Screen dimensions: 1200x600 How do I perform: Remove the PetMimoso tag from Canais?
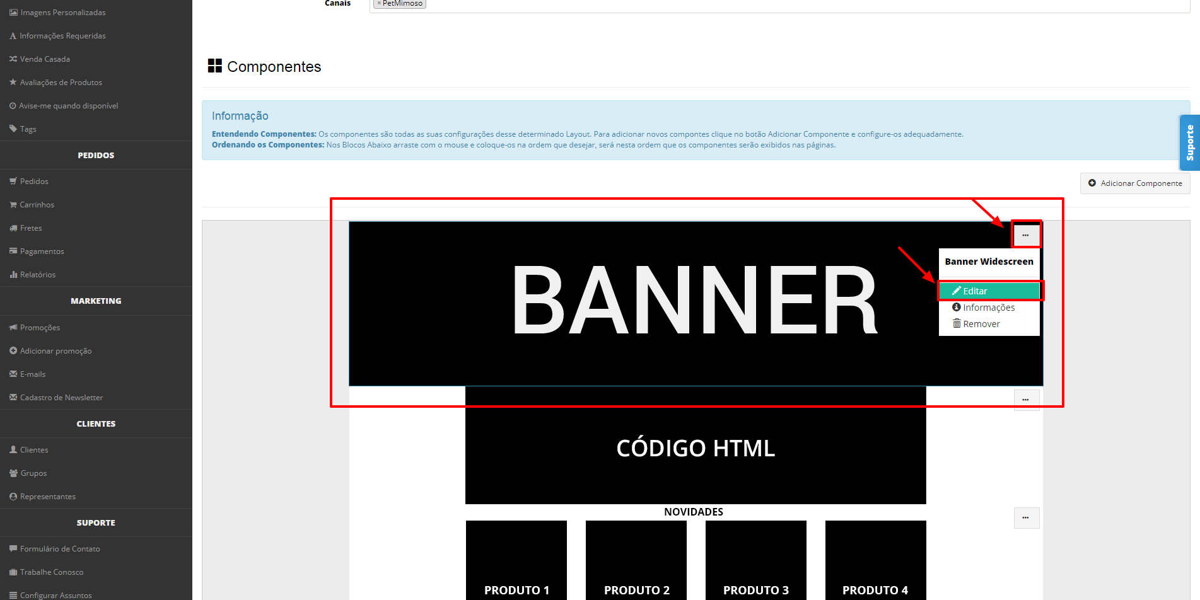(379, 3)
